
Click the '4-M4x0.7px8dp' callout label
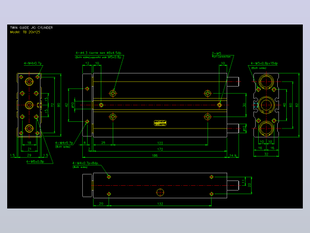(x=85, y=163)
